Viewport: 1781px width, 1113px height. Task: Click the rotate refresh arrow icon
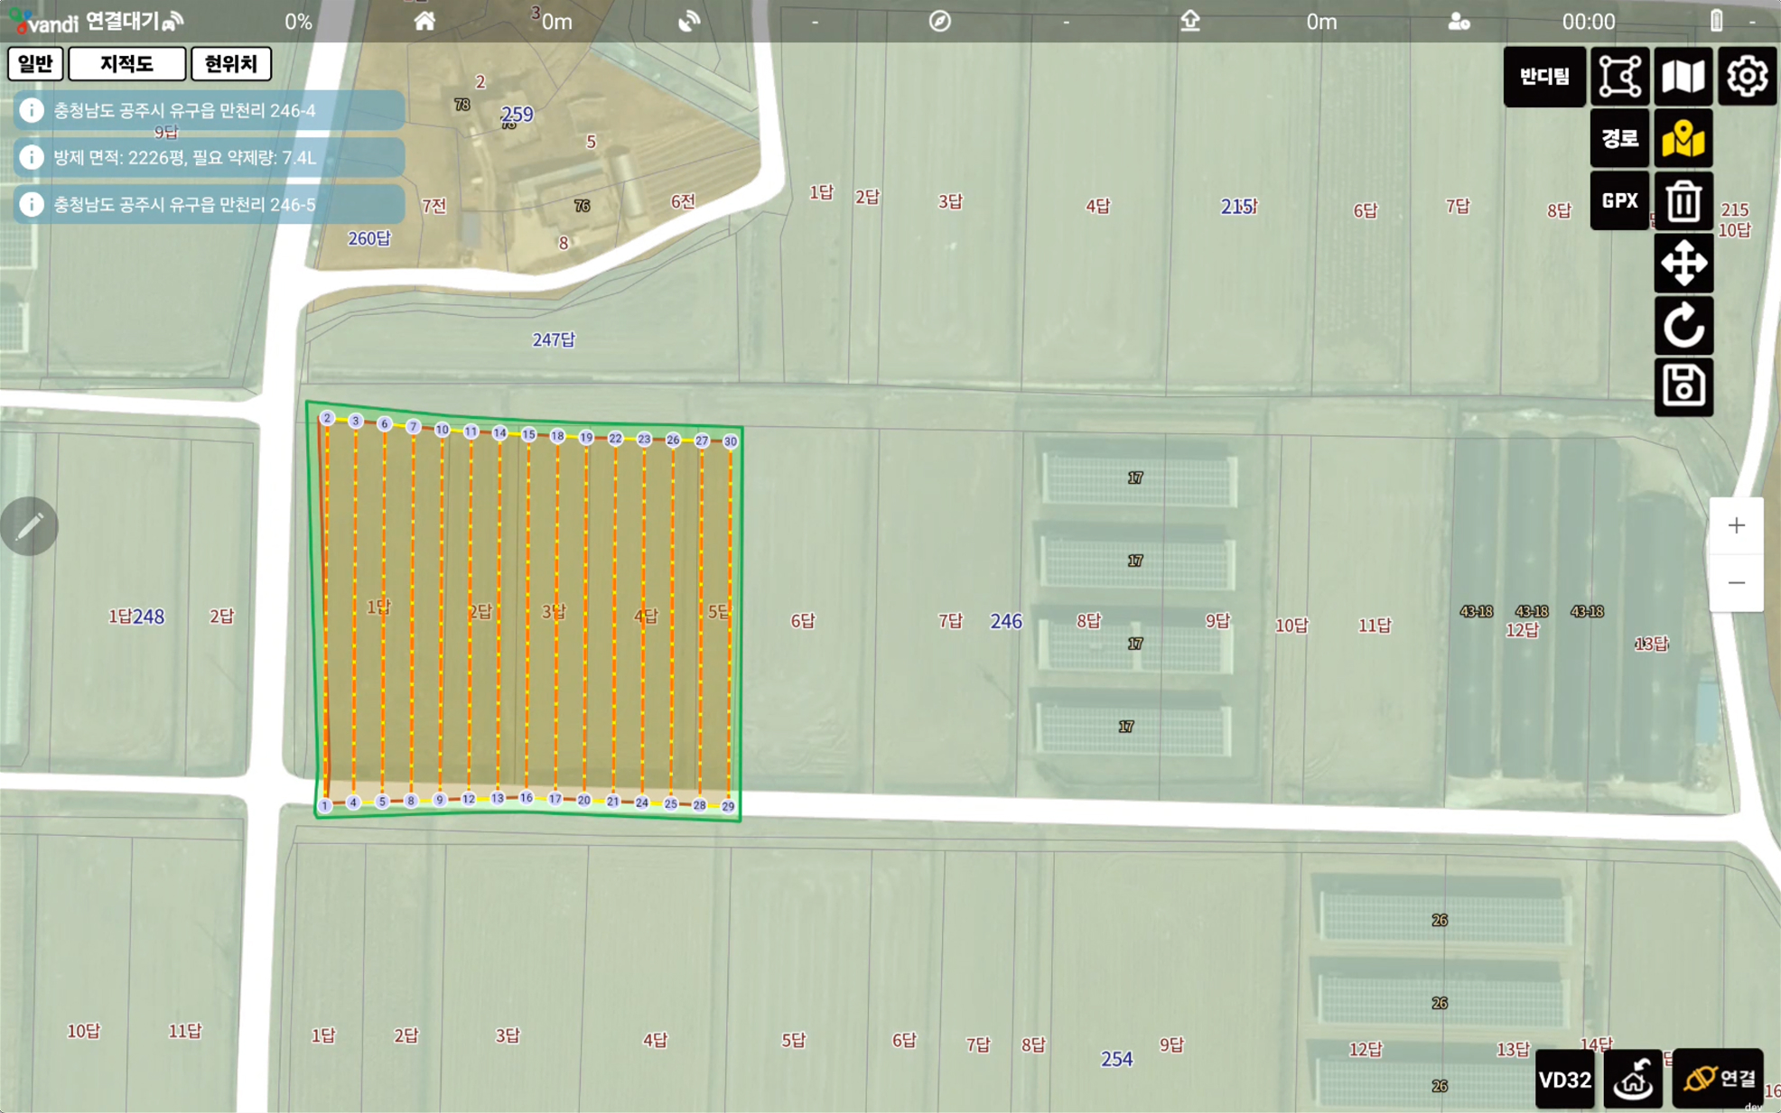tap(1683, 325)
